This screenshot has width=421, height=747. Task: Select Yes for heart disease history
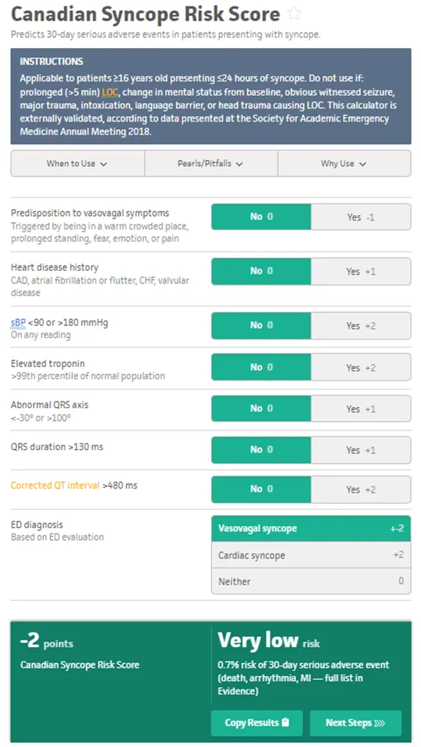tap(361, 271)
